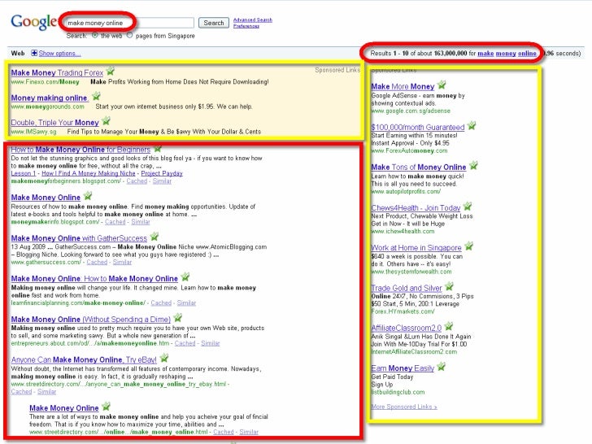Screen dimensions: 592x444
Task: Click the star icon beside Make Money Trading Forex
Action: [111, 71]
